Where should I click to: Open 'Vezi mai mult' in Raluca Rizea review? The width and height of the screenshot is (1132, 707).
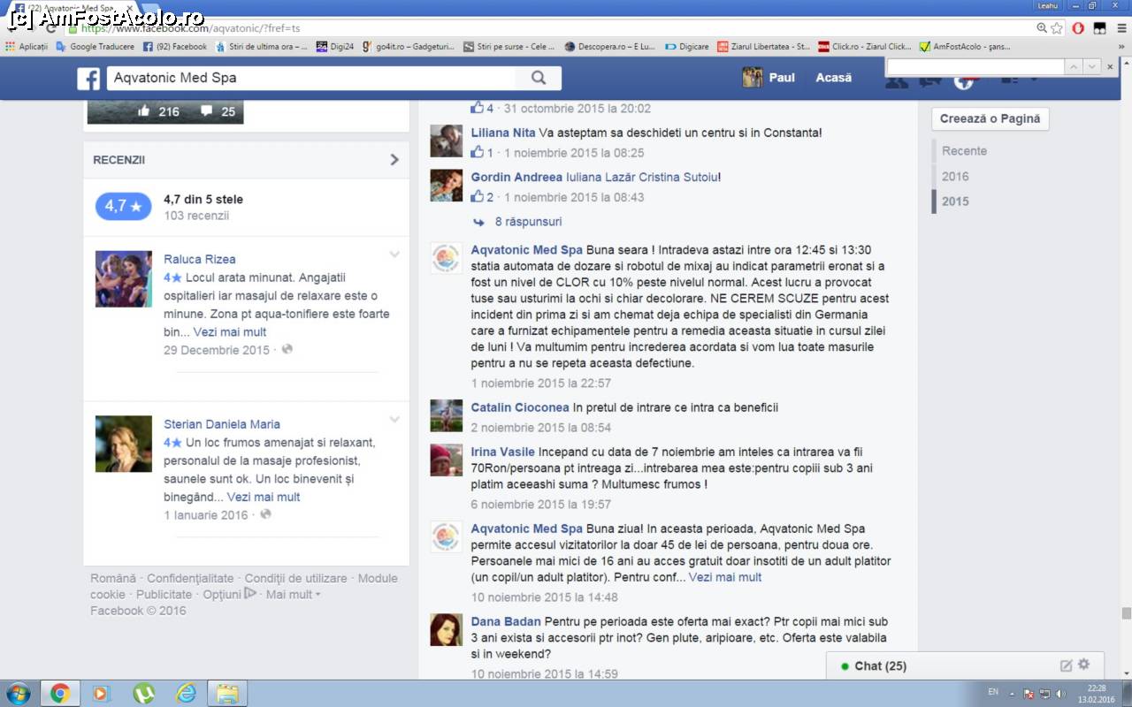click(230, 332)
